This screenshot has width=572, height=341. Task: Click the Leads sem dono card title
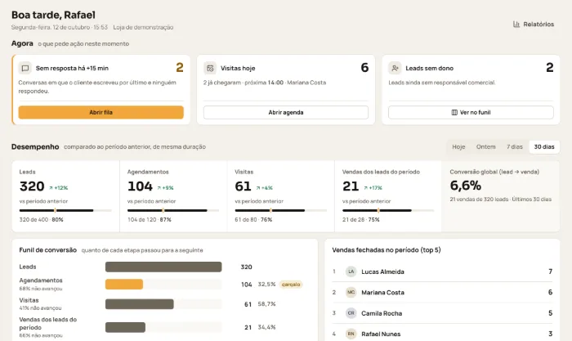coord(429,68)
